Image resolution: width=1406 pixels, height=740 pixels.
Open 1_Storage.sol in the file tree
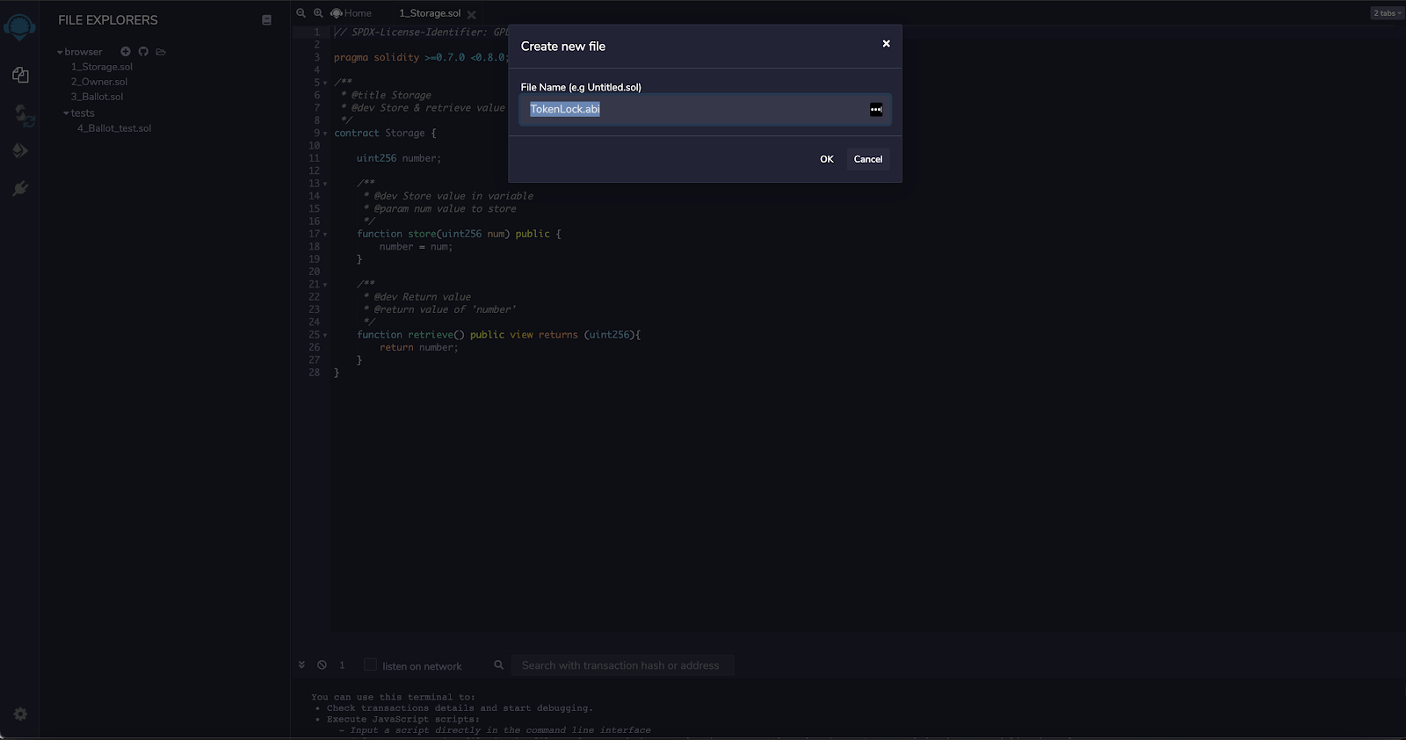tap(102, 67)
